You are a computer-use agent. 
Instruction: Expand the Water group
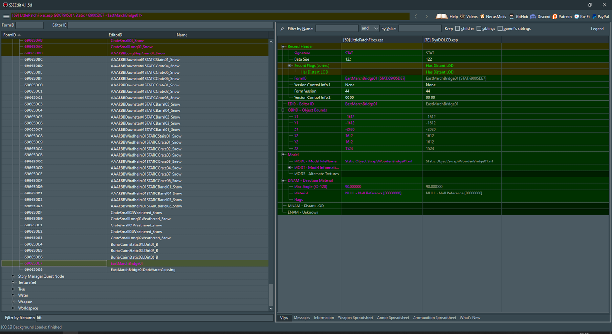pyautogui.click(x=13, y=295)
